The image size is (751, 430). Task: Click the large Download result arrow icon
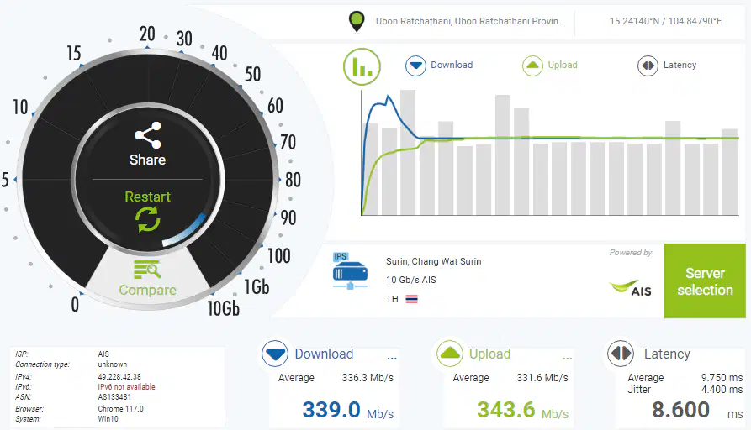click(275, 354)
